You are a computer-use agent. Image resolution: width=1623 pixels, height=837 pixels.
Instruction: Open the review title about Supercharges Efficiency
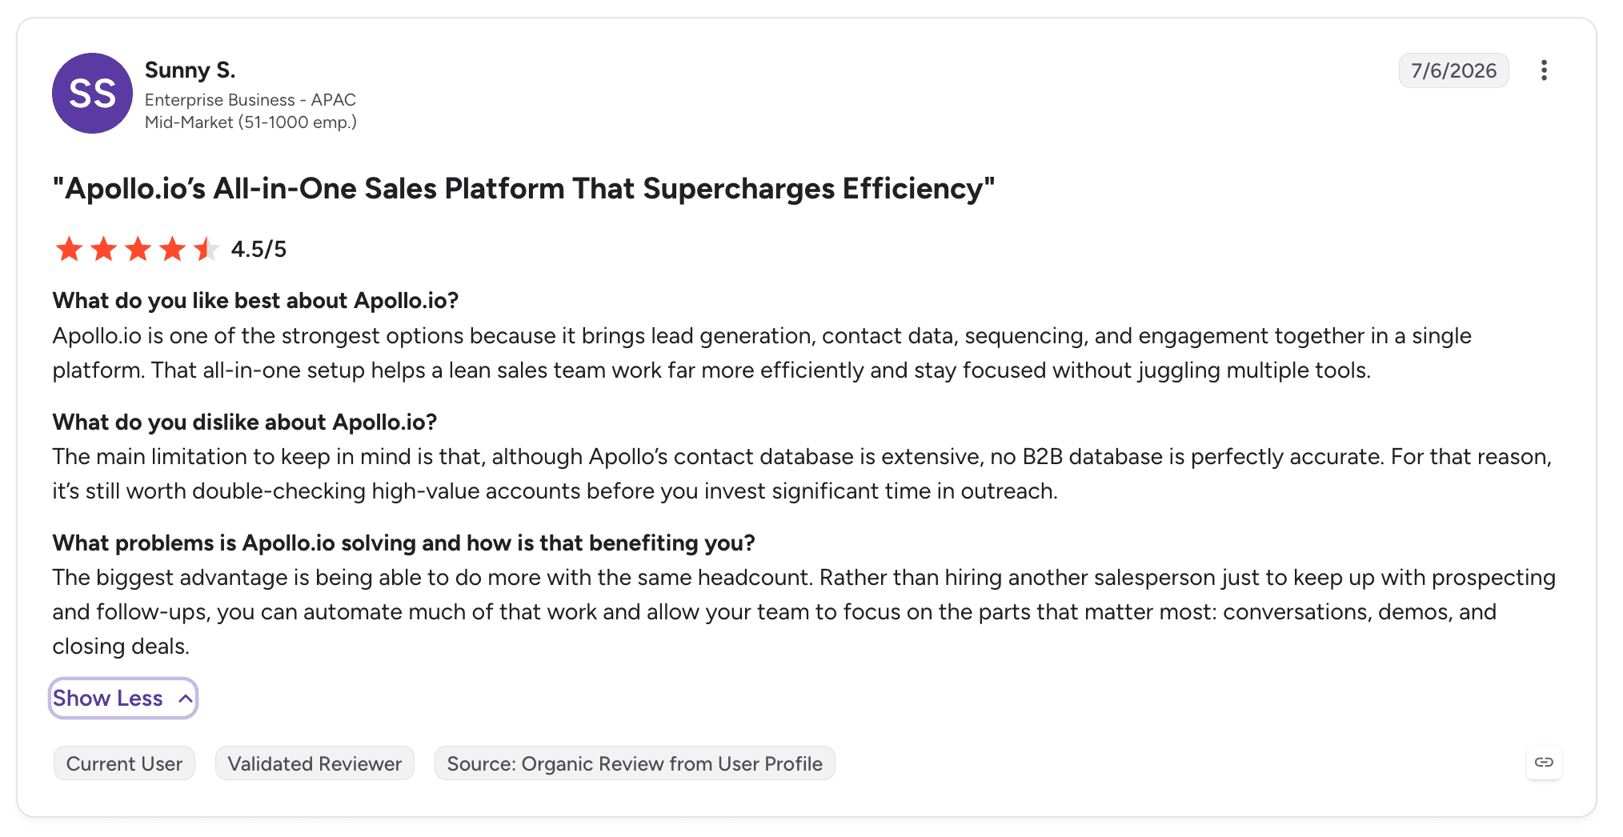click(524, 189)
